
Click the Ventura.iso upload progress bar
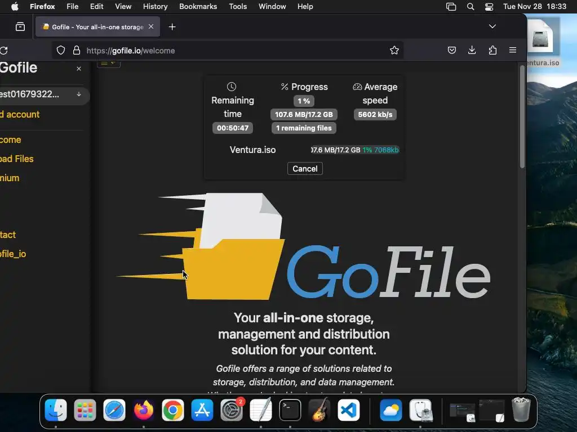pyautogui.click(x=355, y=150)
